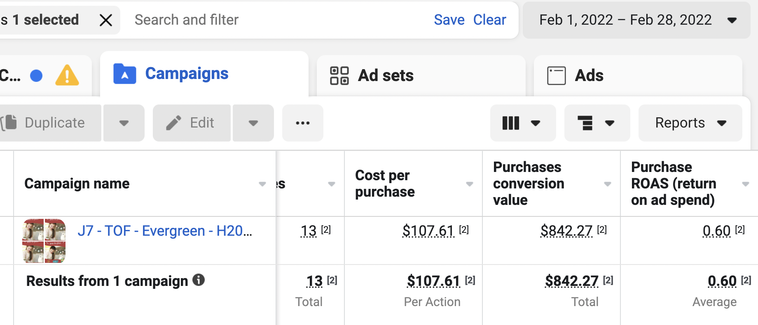Click the info icon beside Results from 1 campaign

[x=199, y=280]
